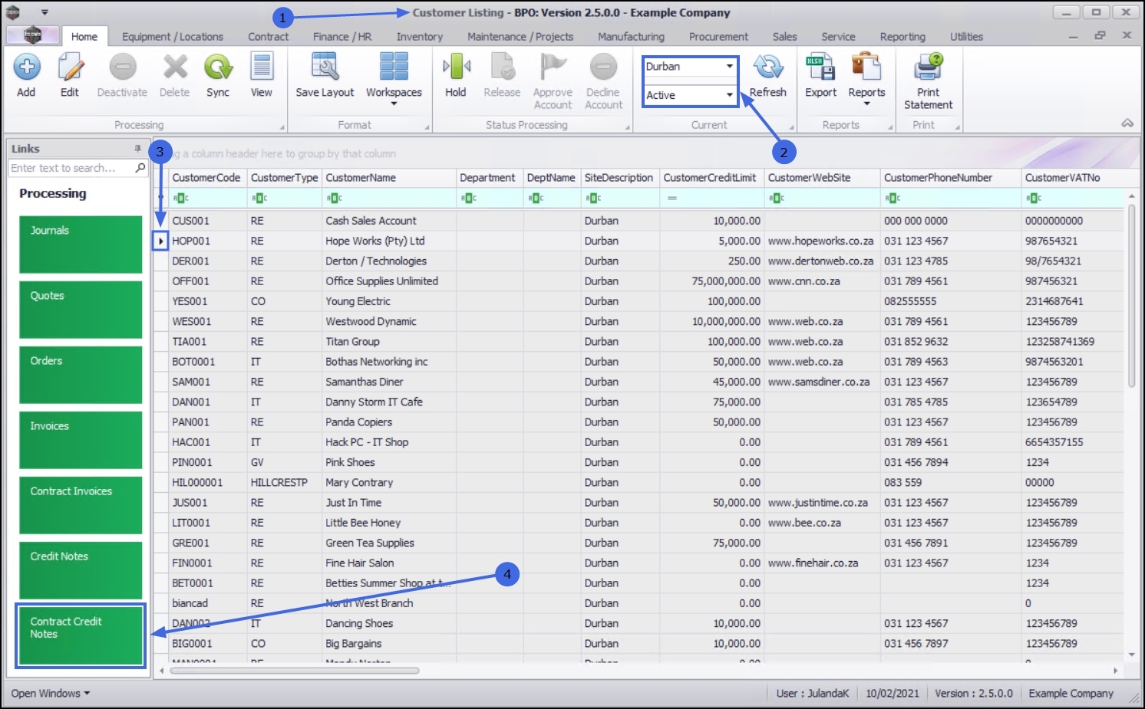Click the Hold status icon
Image resolution: width=1145 pixels, height=709 pixels.
click(x=456, y=67)
